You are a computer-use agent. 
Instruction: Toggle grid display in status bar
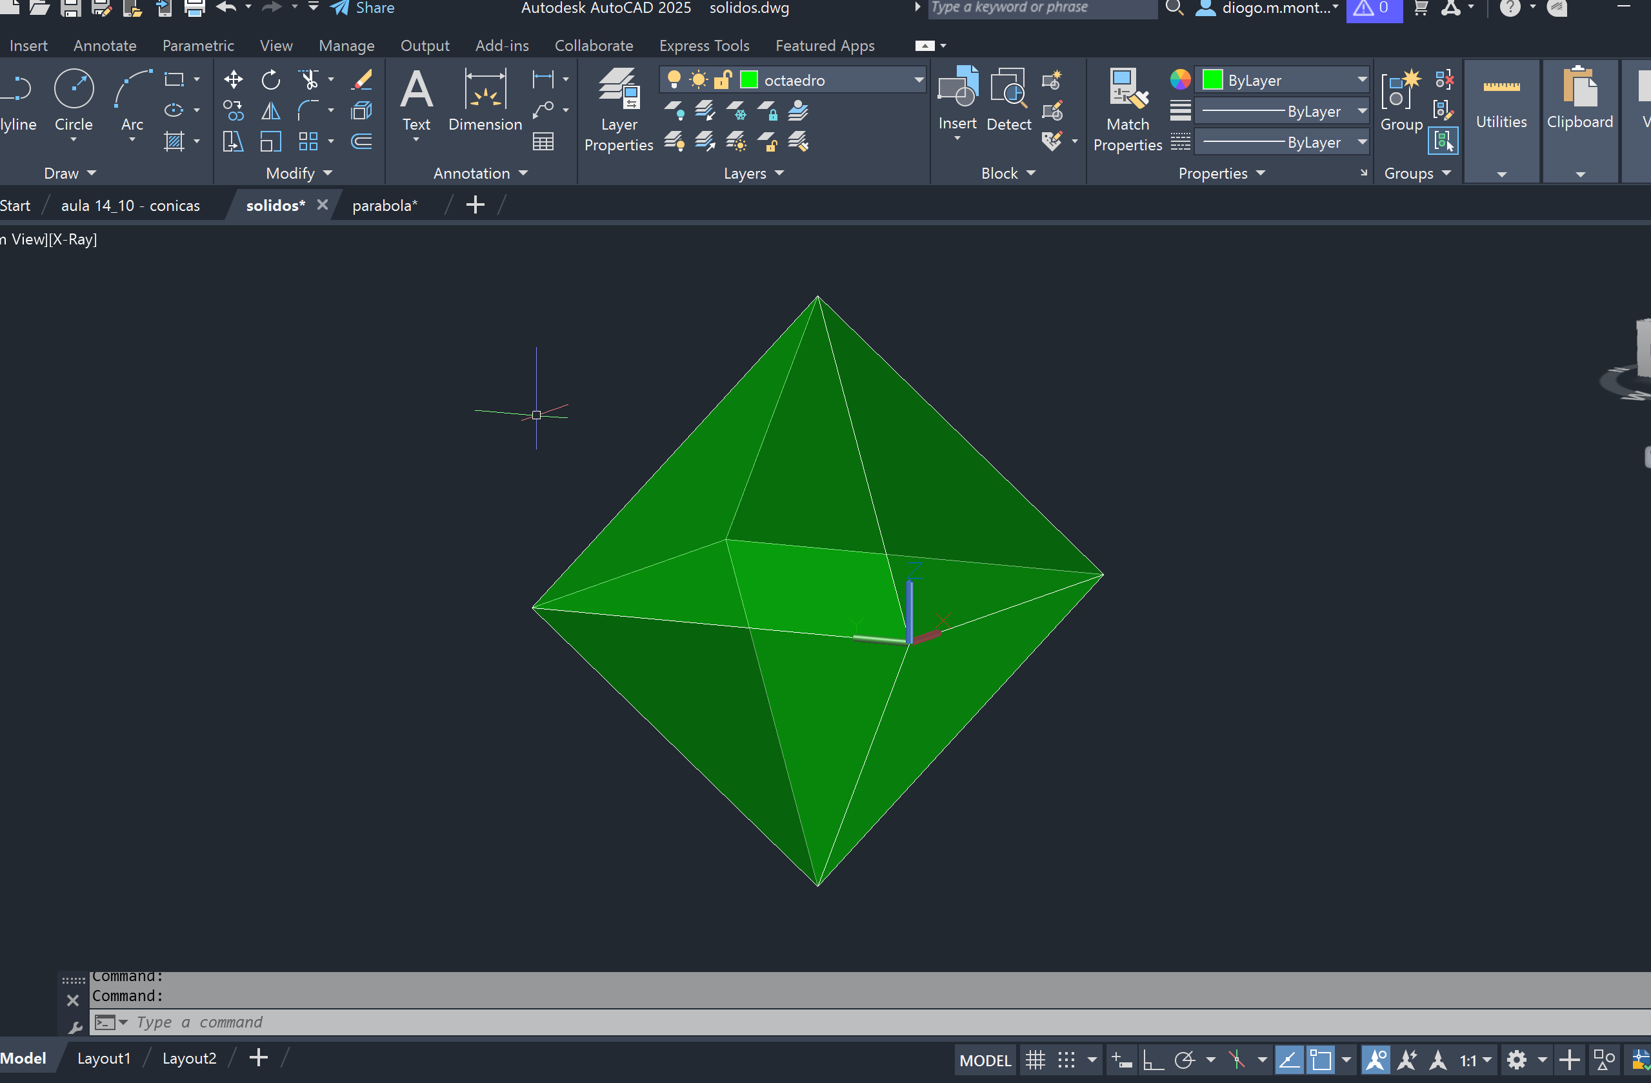point(1035,1060)
